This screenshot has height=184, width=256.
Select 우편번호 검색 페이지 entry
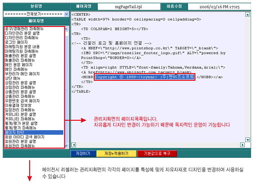pyautogui.click(x=22, y=101)
